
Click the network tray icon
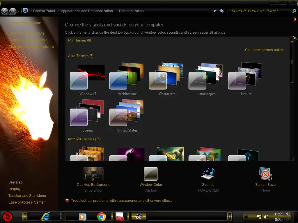point(259,217)
